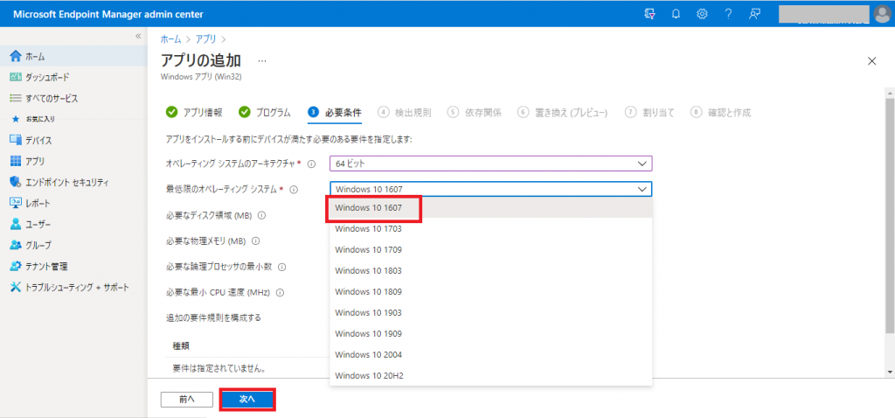Close the アプリの追加 blade

pyautogui.click(x=871, y=61)
